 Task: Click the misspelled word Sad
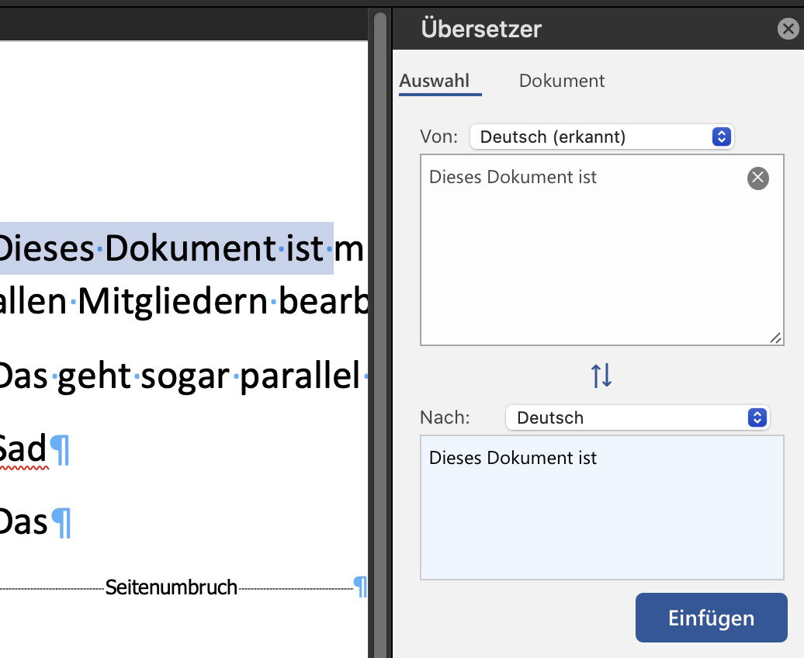(23, 448)
